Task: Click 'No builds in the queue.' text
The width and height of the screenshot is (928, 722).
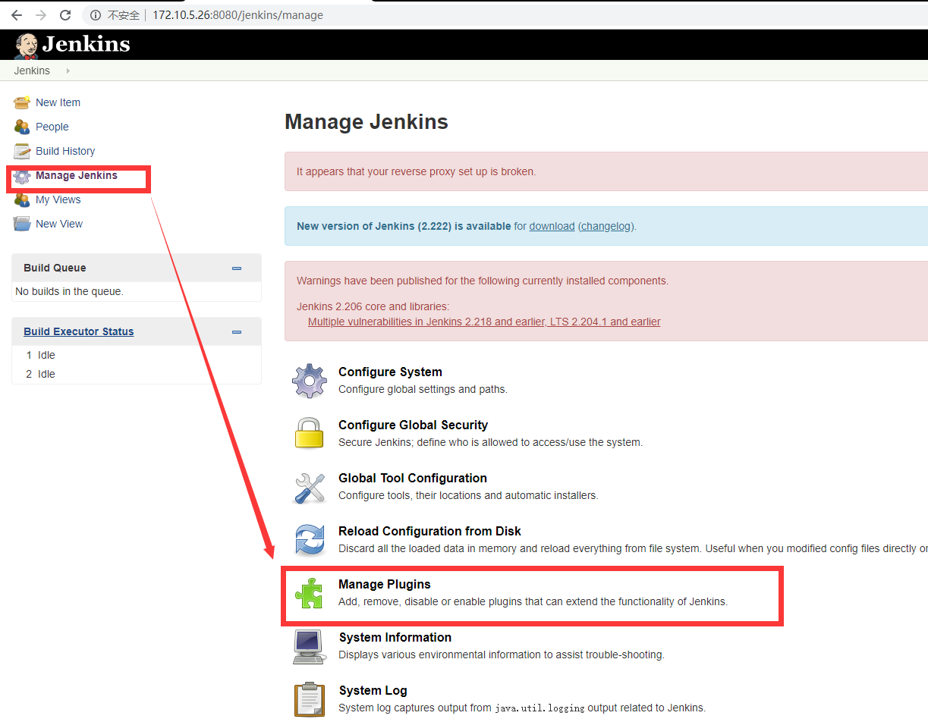Action: 69,291
